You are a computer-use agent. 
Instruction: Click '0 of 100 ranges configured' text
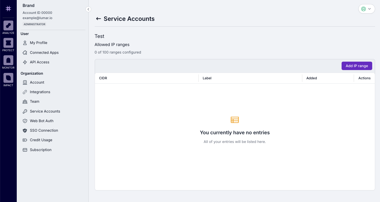[118, 52]
